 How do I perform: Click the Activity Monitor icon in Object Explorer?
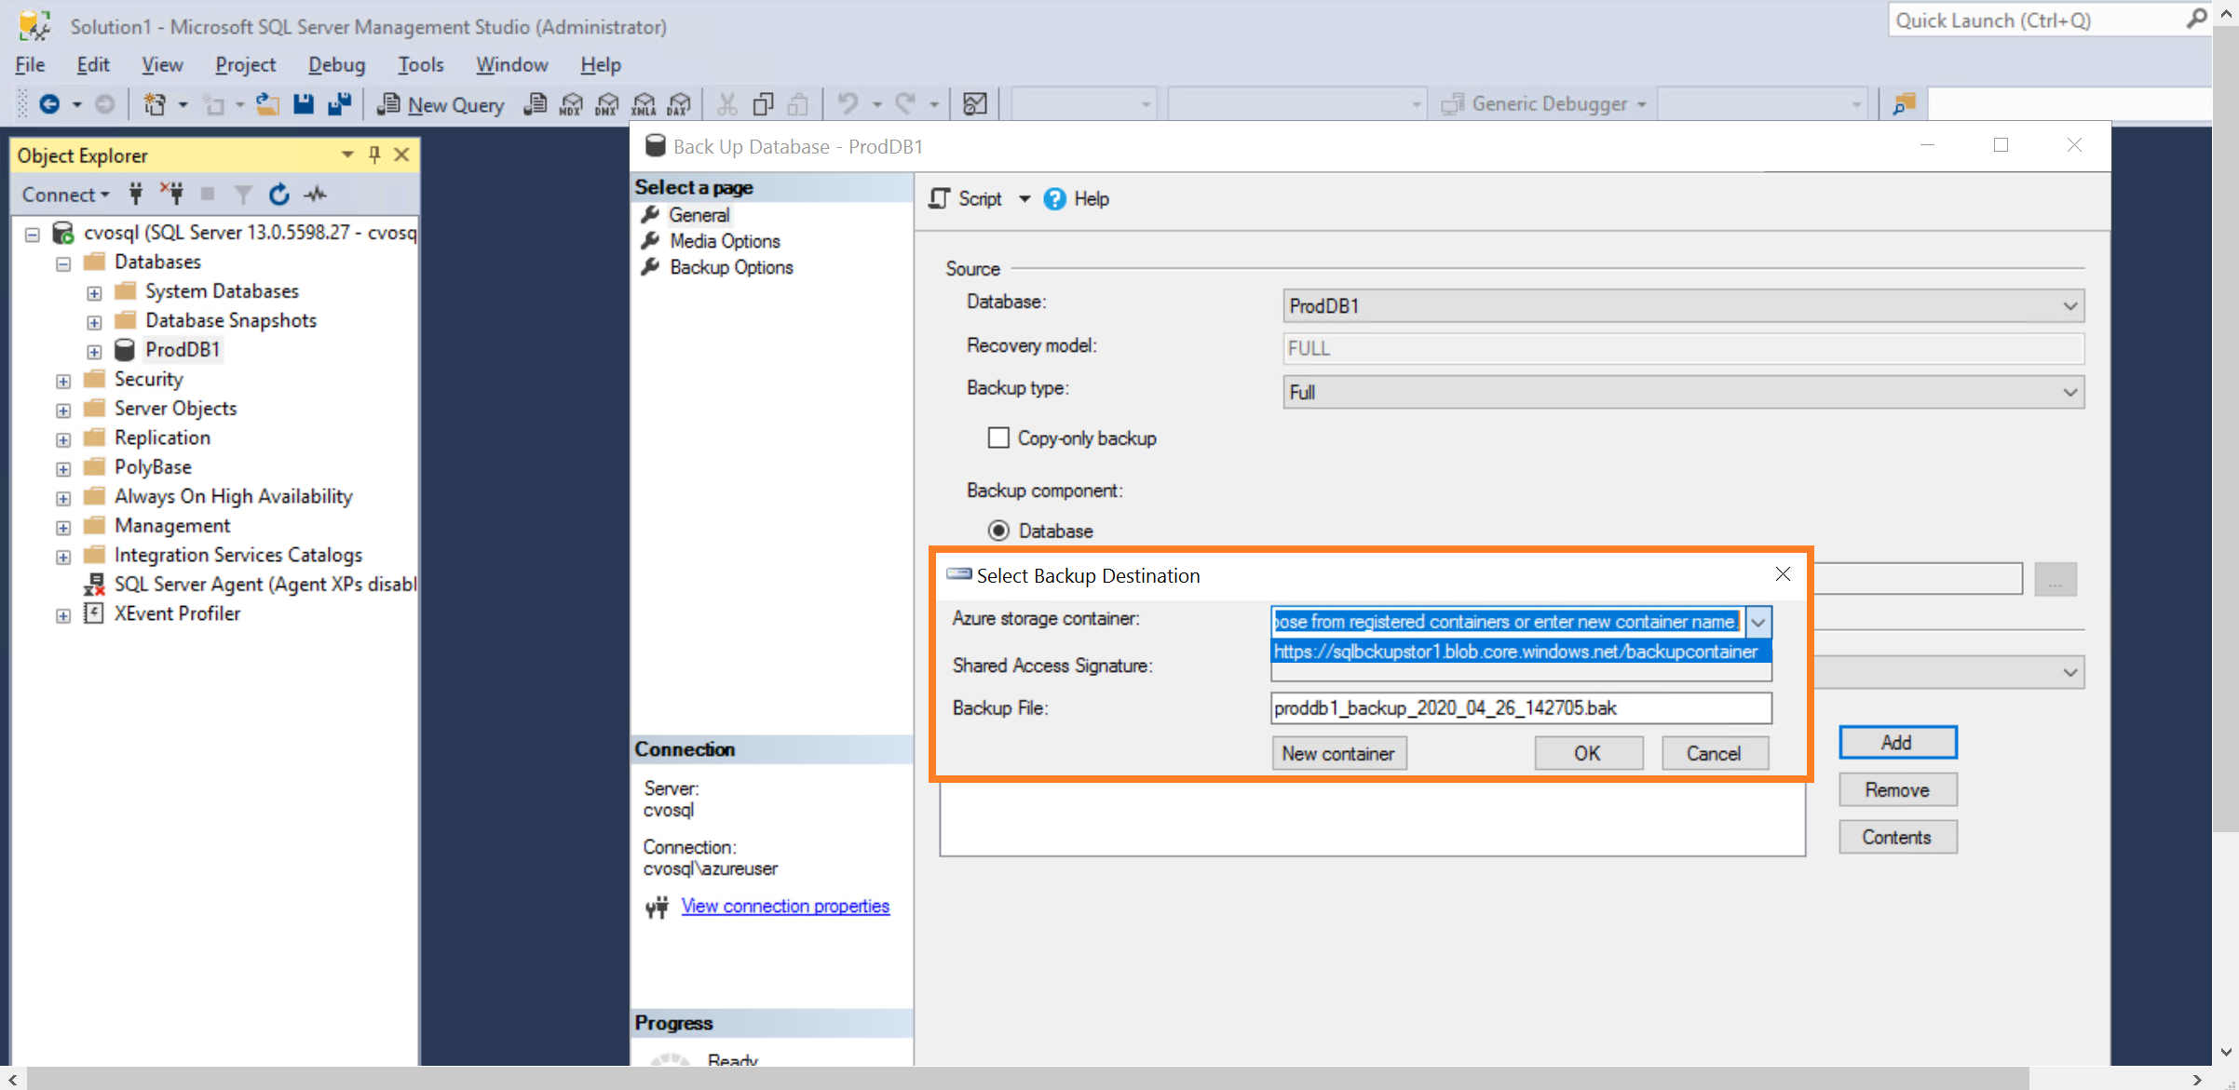click(x=317, y=195)
